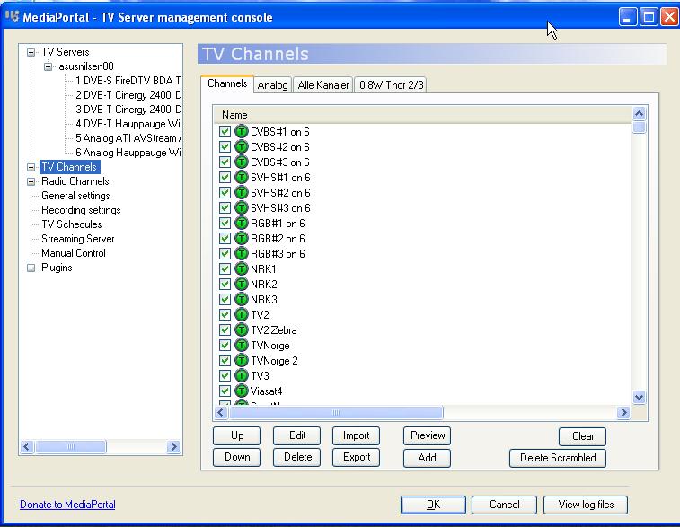
Task: Click the green T icon beside SVHS#2 on 6
Action: pyautogui.click(x=241, y=192)
